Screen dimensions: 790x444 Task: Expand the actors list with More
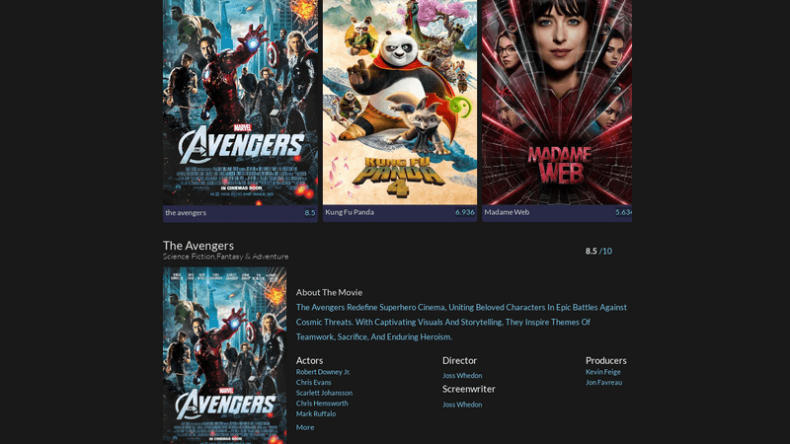coord(305,427)
